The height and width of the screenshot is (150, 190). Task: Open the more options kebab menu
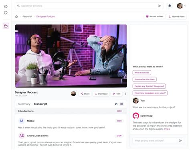point(125,94)
